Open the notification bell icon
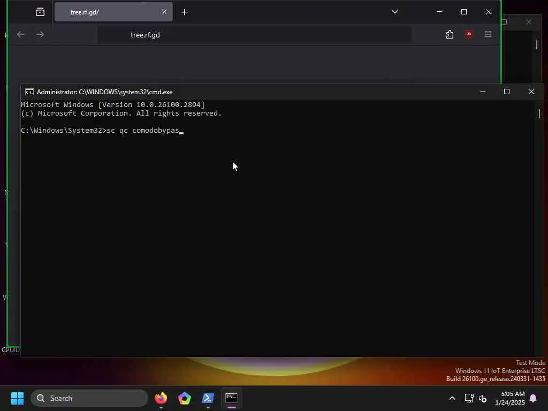 (x=533, y=398)
